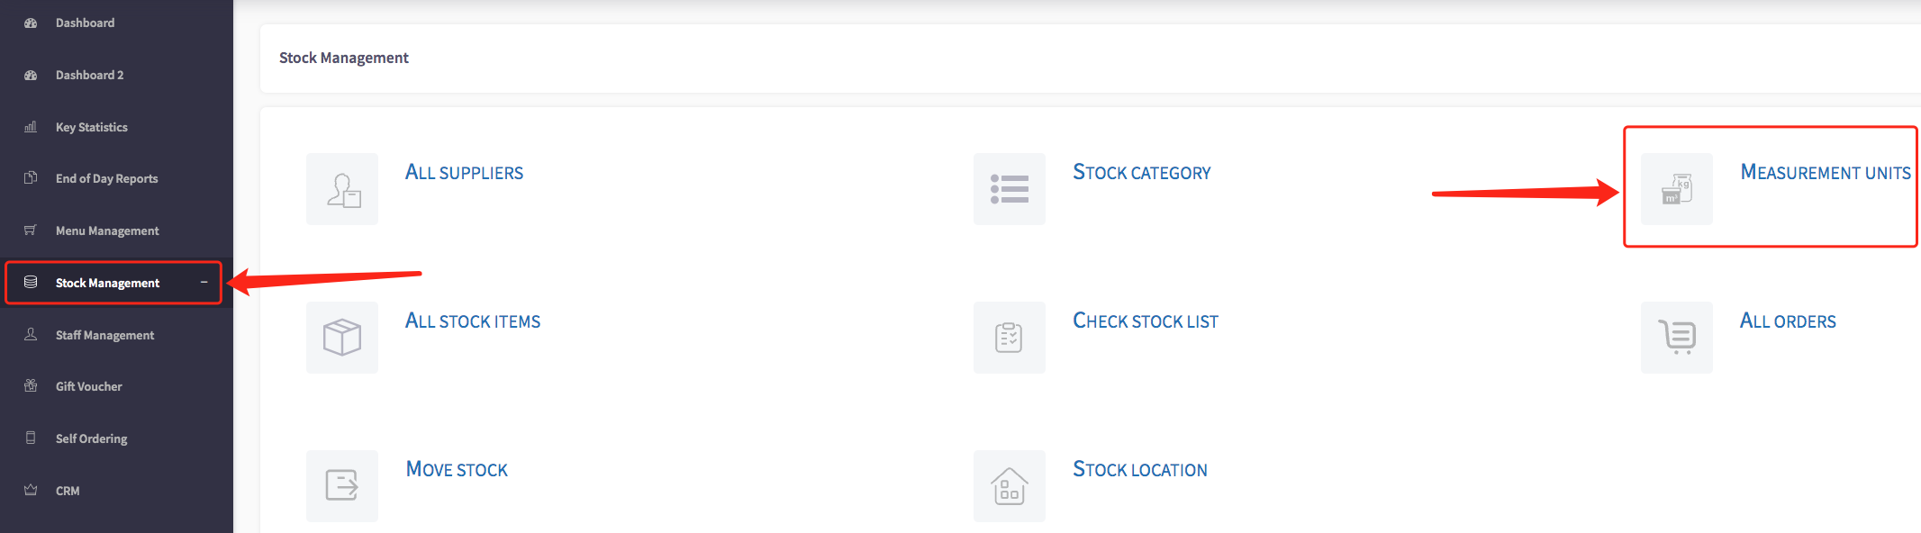The height and width of the screenshot is (533, 1921).
Task: Click the CRM crown icon
Action: [31, 490]
